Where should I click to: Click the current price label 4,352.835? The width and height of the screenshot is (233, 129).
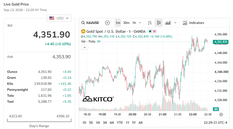click(221, 42)
